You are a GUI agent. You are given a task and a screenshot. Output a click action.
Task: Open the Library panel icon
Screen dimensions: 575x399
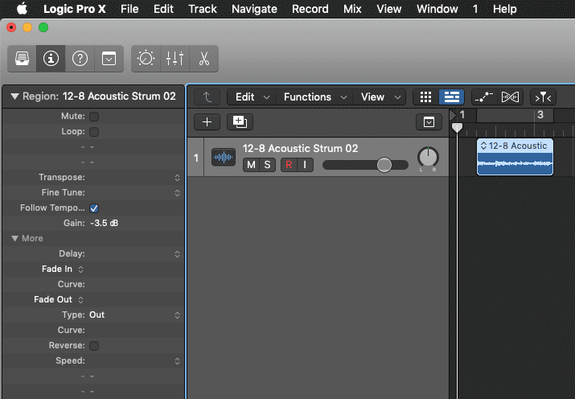(x=22, y=59)
